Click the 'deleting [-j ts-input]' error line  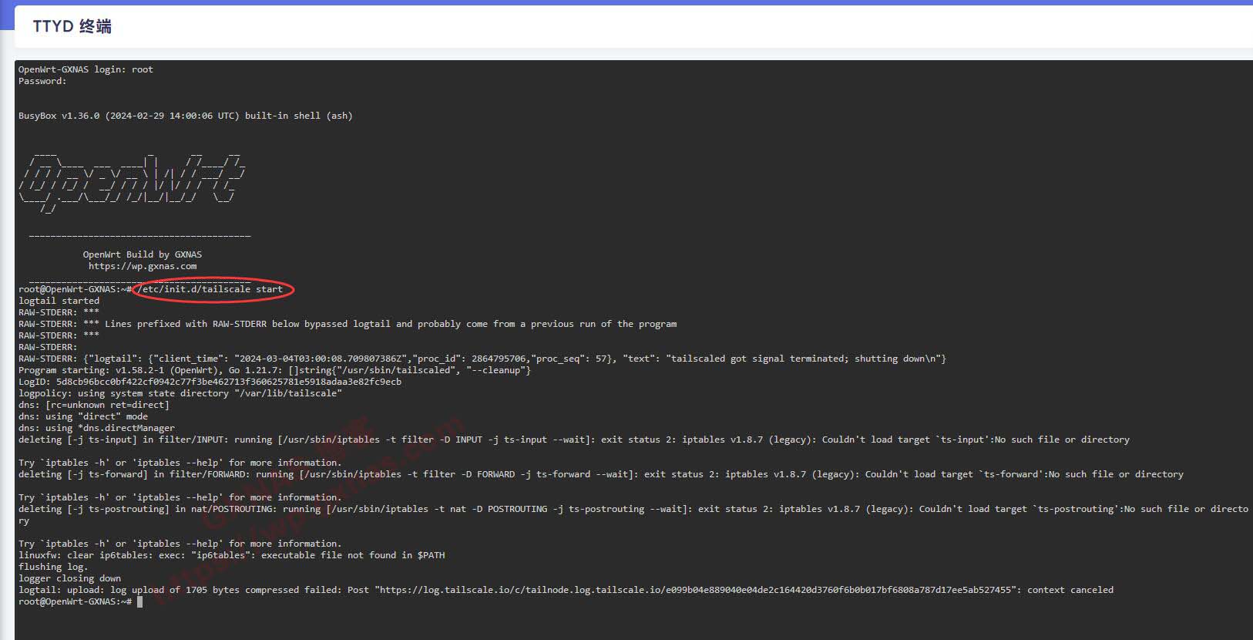(573, 440)
